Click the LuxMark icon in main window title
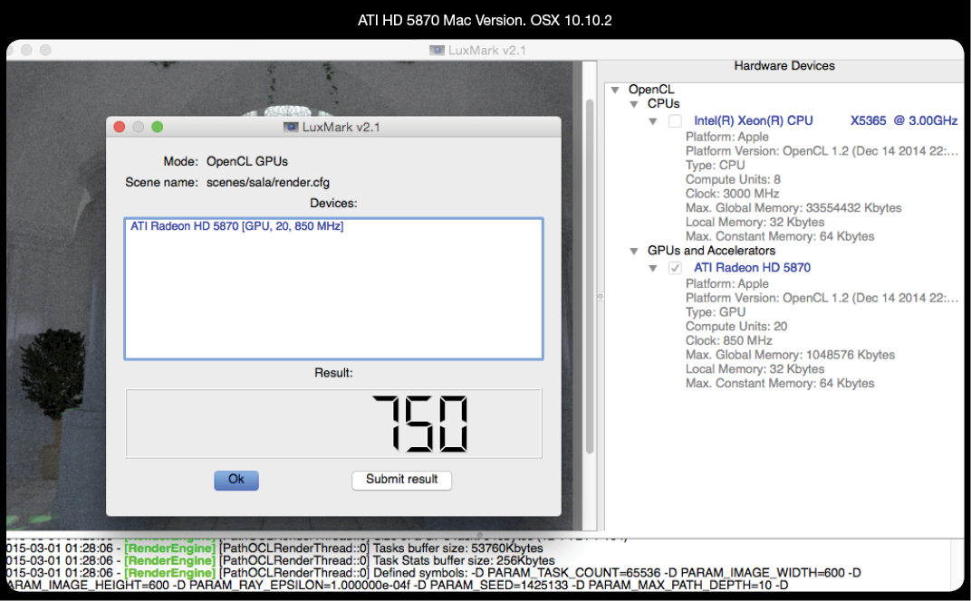This screenshot has height=601, width=971. coord(437,50)
